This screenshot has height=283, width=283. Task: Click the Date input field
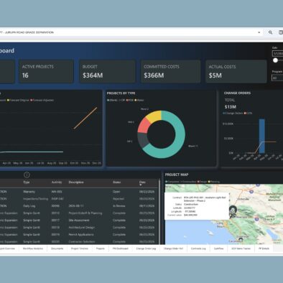278,54
